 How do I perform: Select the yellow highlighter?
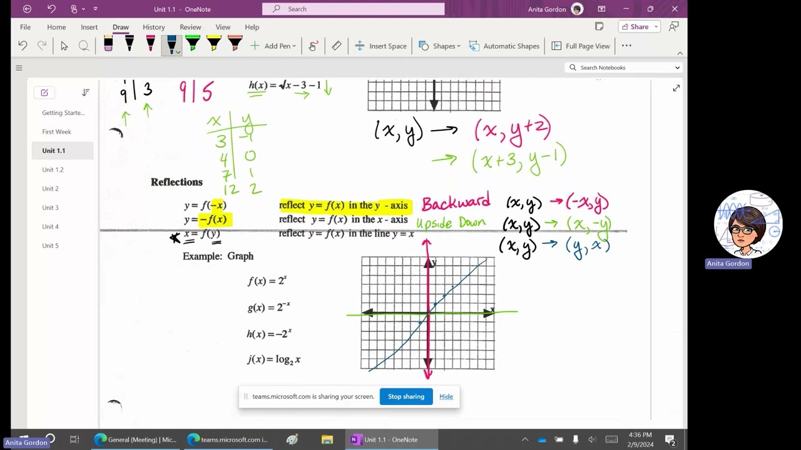click(x=214, y=44)
